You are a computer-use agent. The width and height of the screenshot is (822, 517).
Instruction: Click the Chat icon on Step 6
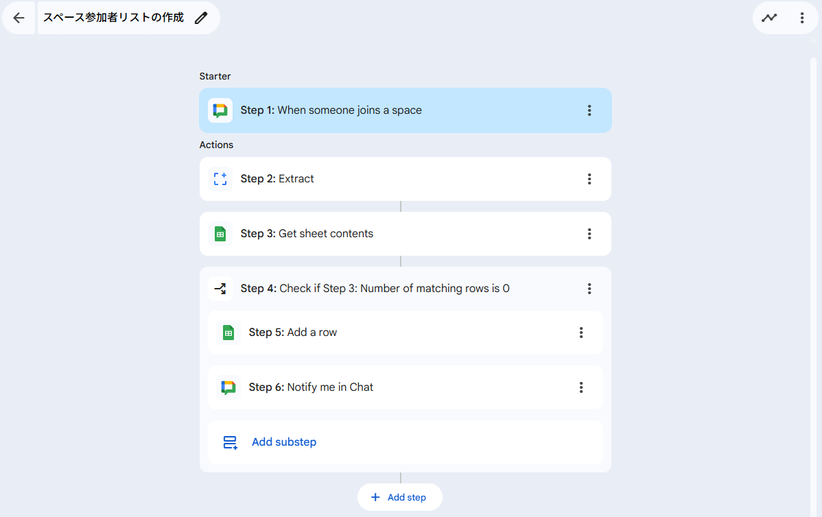(x=228, y=387)
